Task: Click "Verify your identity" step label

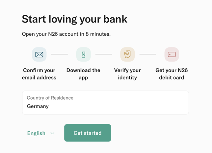Action: [127, 74]
